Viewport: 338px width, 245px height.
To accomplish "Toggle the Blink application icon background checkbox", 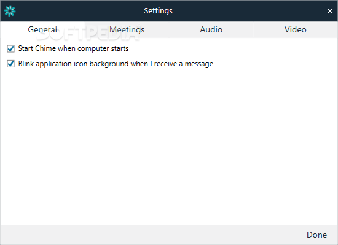I will tap(10, 64).
